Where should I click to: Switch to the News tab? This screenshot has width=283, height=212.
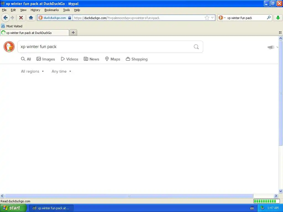click(x=91, y=59)
